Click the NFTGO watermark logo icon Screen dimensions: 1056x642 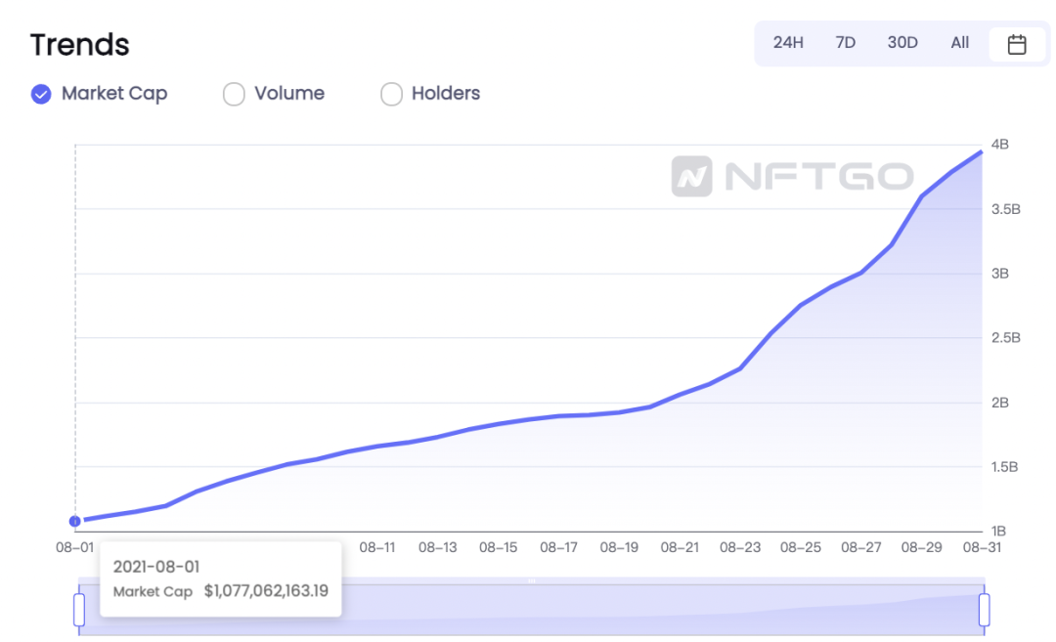click(691, 176)
